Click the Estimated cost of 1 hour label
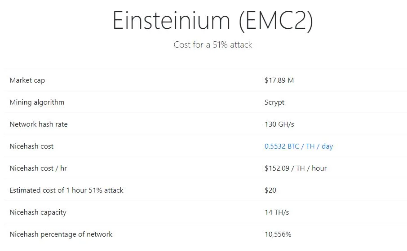Screen dimensions: 407x251 coord(66,190)
